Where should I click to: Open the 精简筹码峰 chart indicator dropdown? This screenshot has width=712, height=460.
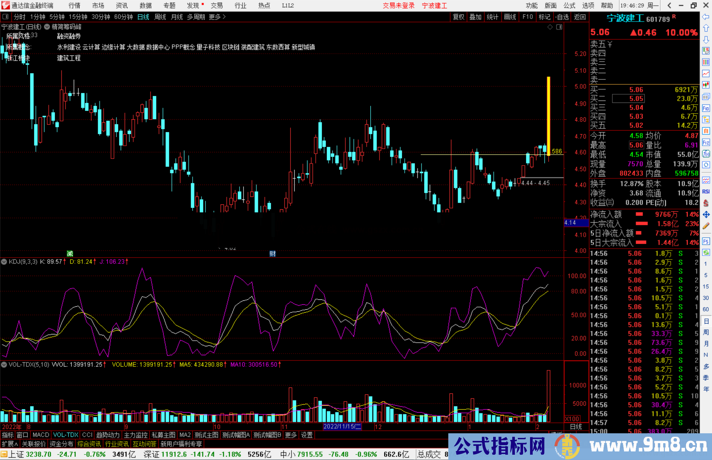coord(47,27)
